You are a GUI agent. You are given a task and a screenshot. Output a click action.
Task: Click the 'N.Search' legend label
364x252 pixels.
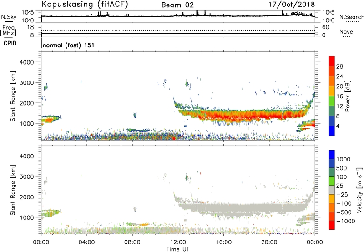(x=351, y=17)
